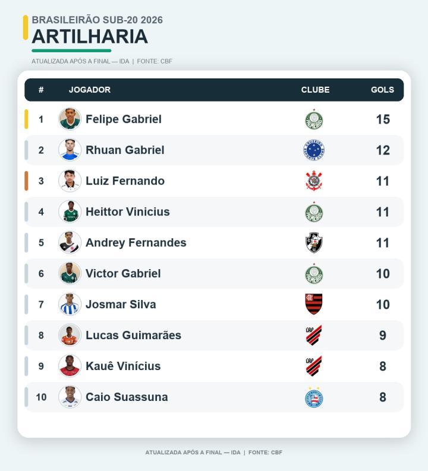This screenshot has height=471, width=428.
Task: Click the 15 goals figure for Felipe Gabriel
Action: [383, 119]
